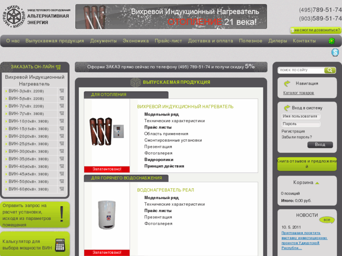Click the cart icon for ВИН-7 220В
This screenshot has height=256, width=342.
tap(62, 106)
